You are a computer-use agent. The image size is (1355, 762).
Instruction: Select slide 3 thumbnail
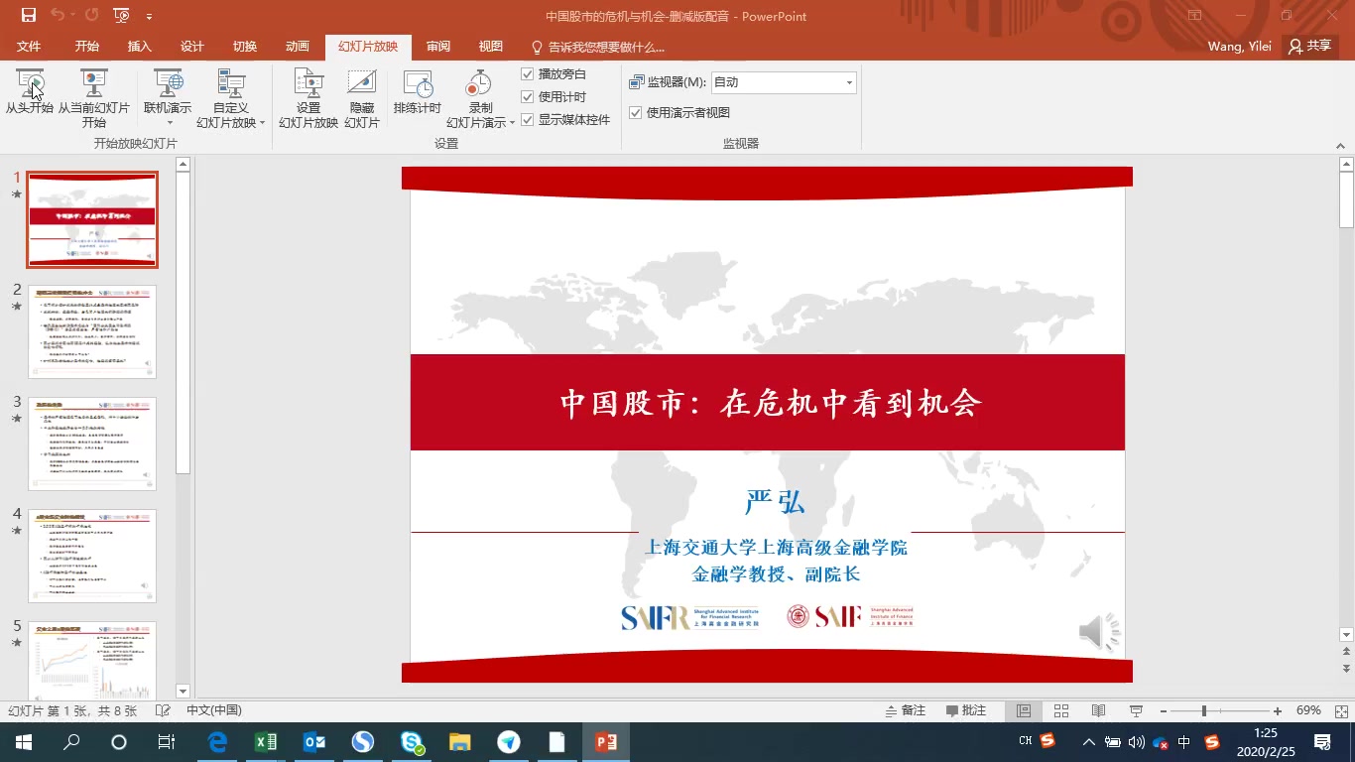(92, 444)
